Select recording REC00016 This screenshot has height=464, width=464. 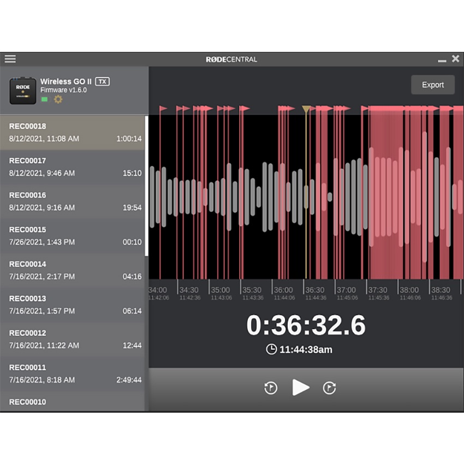(x=74, y=201)
